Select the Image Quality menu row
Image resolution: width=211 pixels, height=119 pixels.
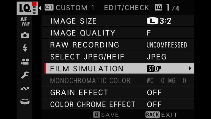[x=118, y=33]
